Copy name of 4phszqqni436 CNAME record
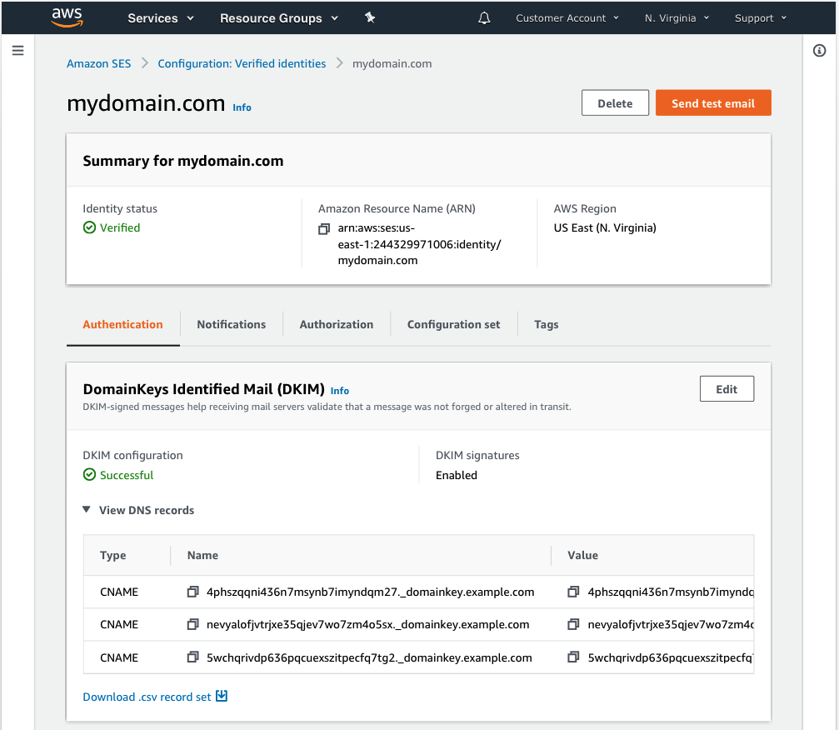The image size is (839, 730). click(x=192, y=592)
